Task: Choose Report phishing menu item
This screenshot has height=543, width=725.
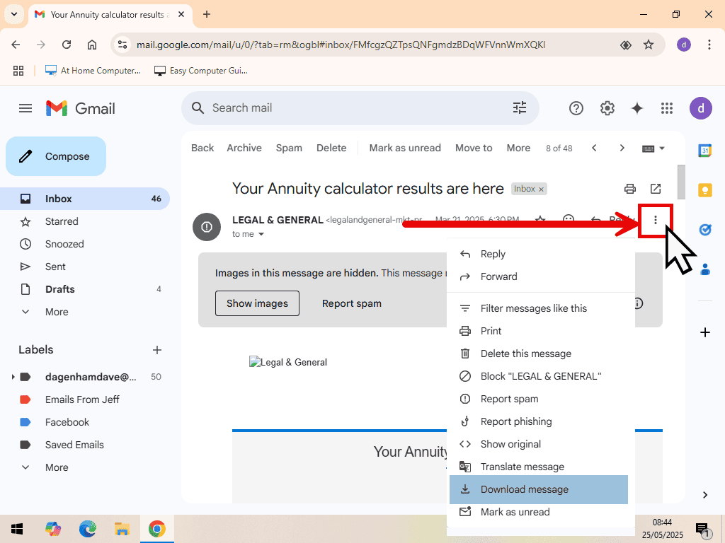Action: (x=540, y=421)
